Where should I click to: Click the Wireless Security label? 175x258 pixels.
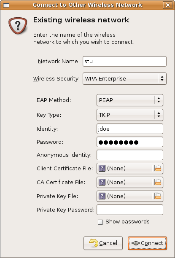57,79
